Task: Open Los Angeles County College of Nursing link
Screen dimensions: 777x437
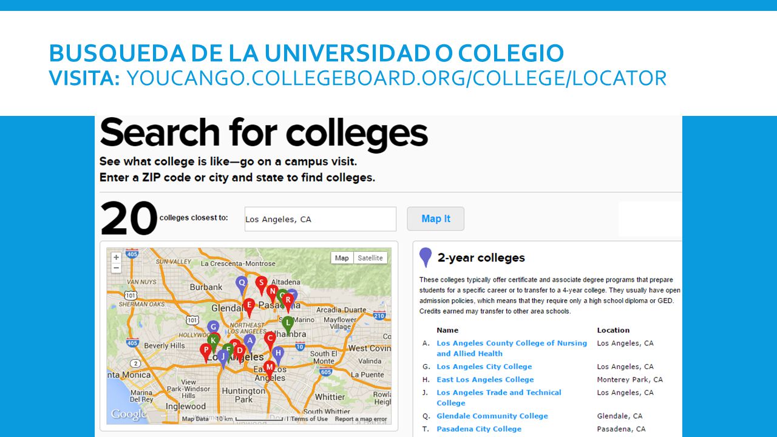Action: point(512,348)
